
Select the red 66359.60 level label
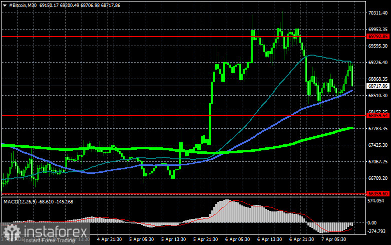(378, 193)
